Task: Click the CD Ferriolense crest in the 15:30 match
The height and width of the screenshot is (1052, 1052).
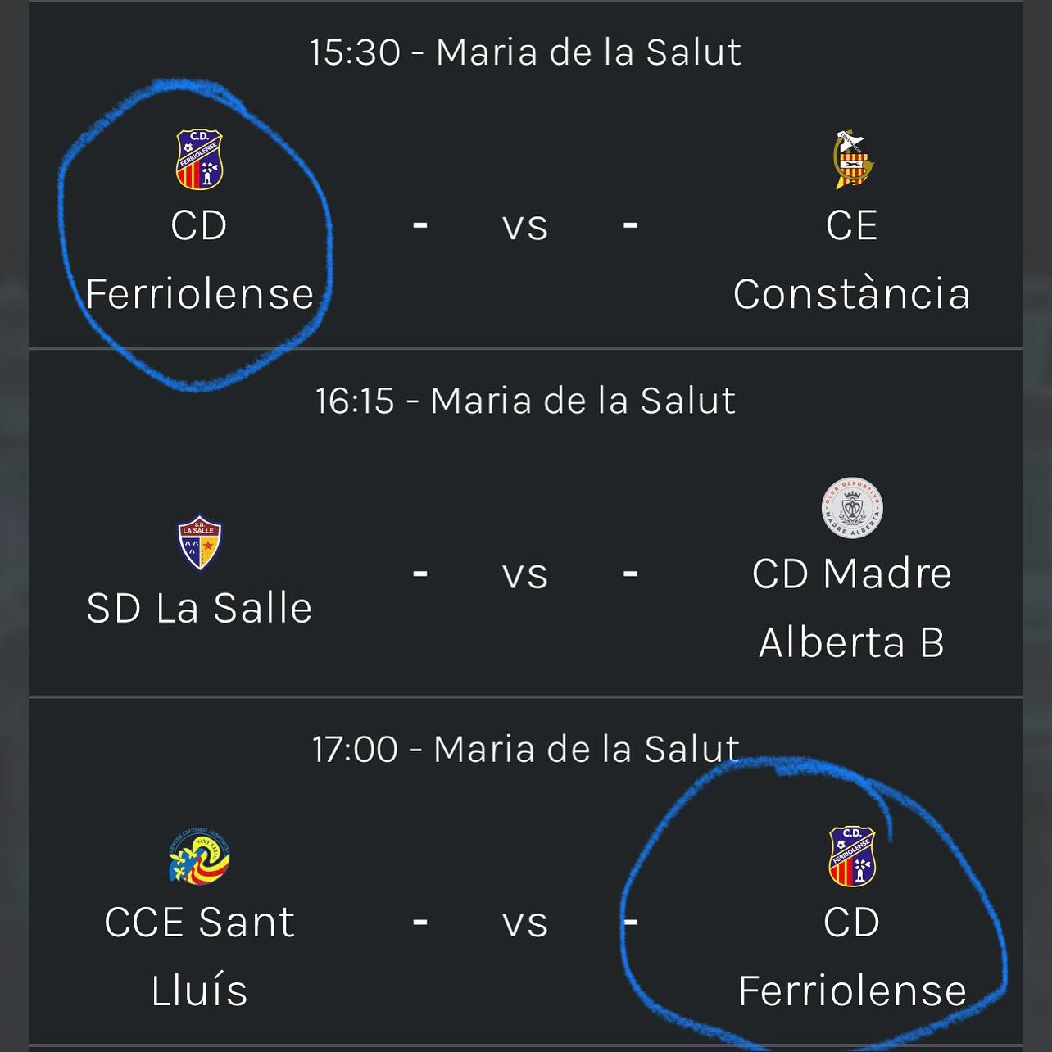Action: (199, 160)
